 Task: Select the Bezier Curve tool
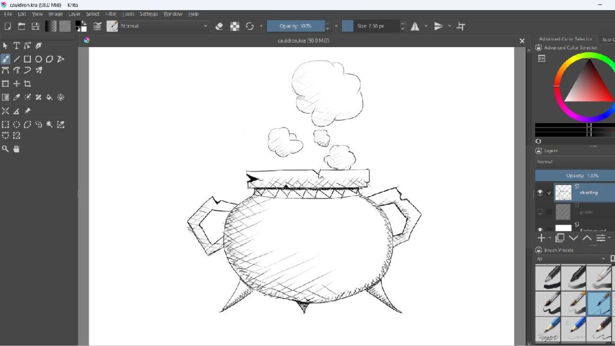5,70
